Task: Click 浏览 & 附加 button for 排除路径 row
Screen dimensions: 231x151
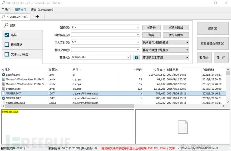Action: pos(176,35)
